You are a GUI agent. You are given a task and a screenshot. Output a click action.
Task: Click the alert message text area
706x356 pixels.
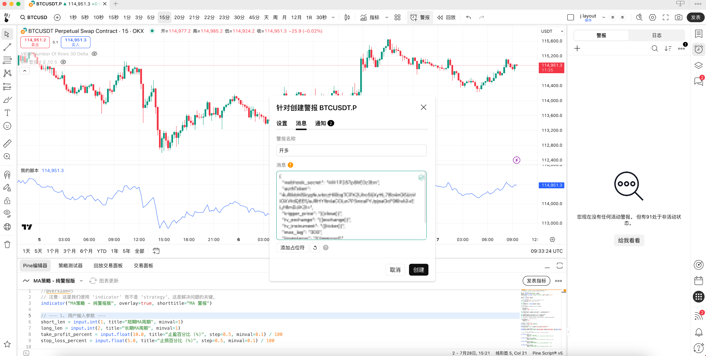click(351, 205)
